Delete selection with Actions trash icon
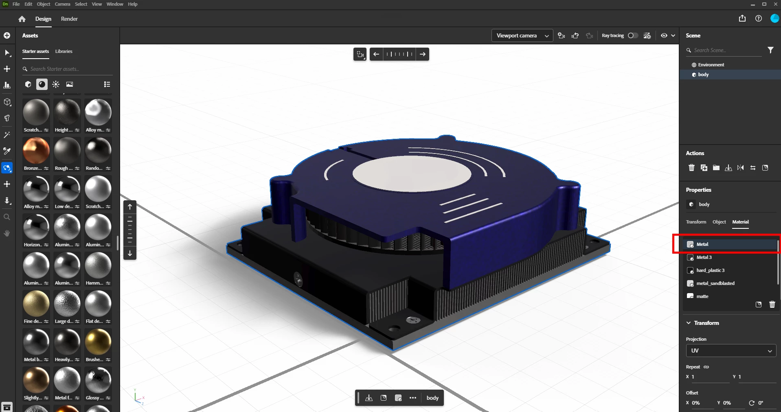781x412 pixels. tap(691, 168)
